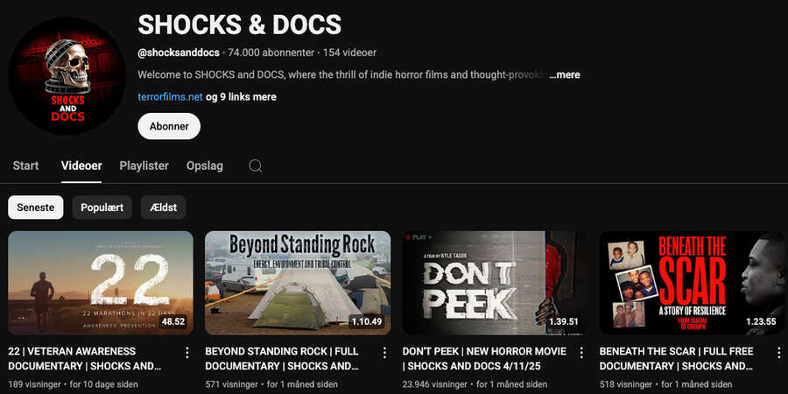
Task: Click '74.000 abonnenter' subscriber count
Action: click(x=271, y=53)
